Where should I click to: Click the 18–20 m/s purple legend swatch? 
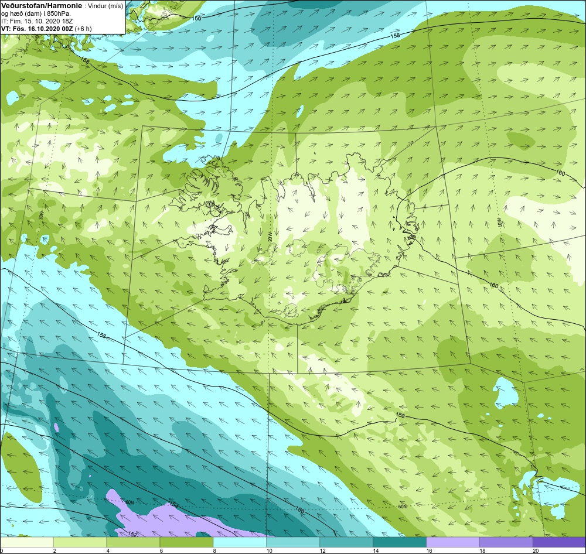pyautogui.click(x=506, y=542)
